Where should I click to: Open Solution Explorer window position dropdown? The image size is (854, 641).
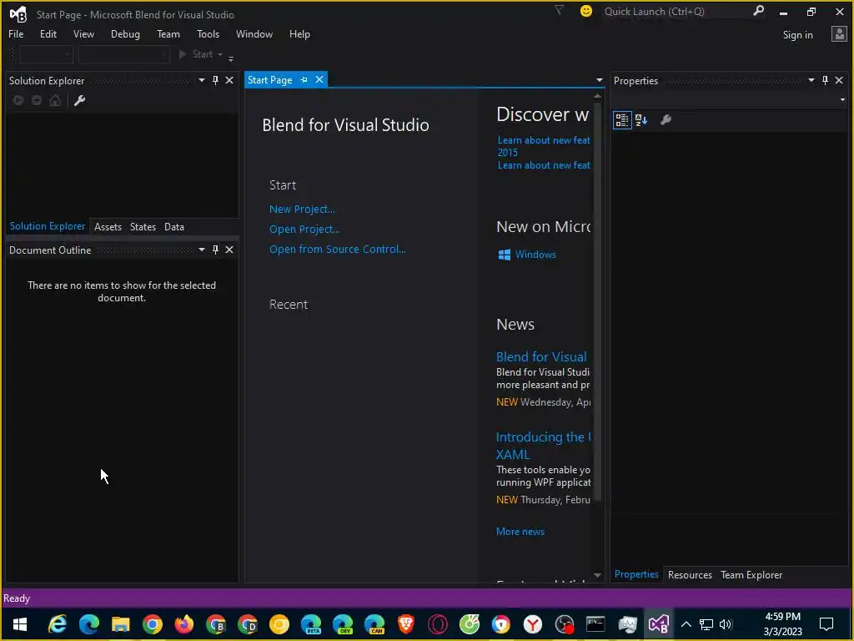point(202,80)
